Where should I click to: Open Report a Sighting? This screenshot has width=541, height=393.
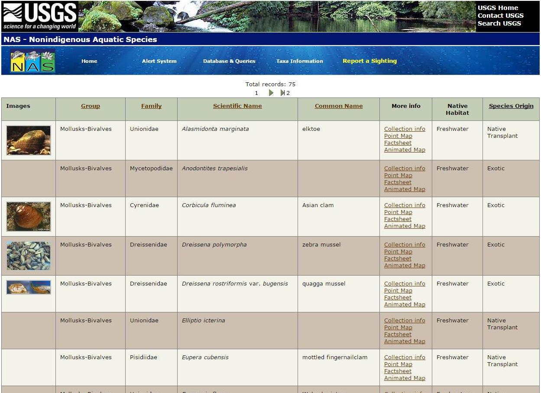coord(369,61)
